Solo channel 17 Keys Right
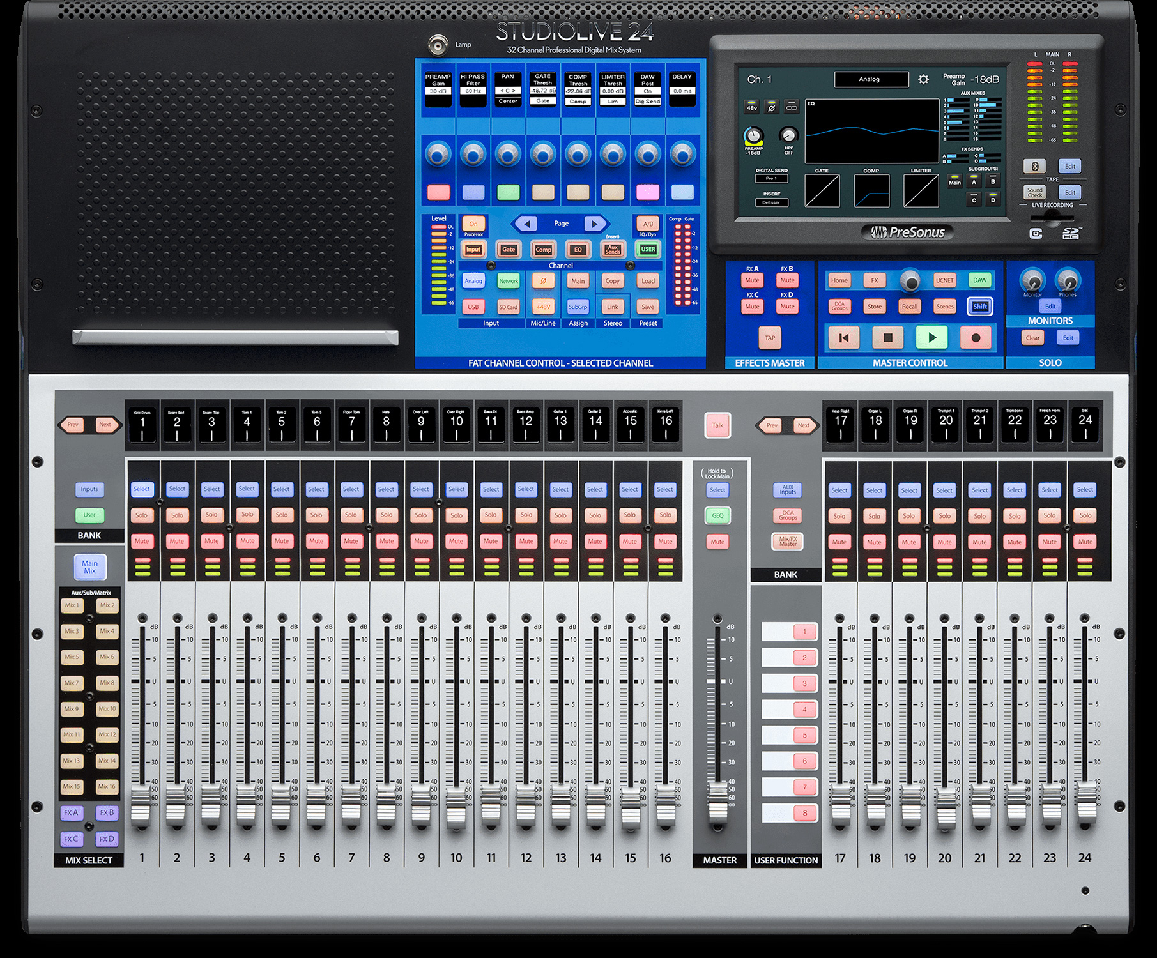 839,515
